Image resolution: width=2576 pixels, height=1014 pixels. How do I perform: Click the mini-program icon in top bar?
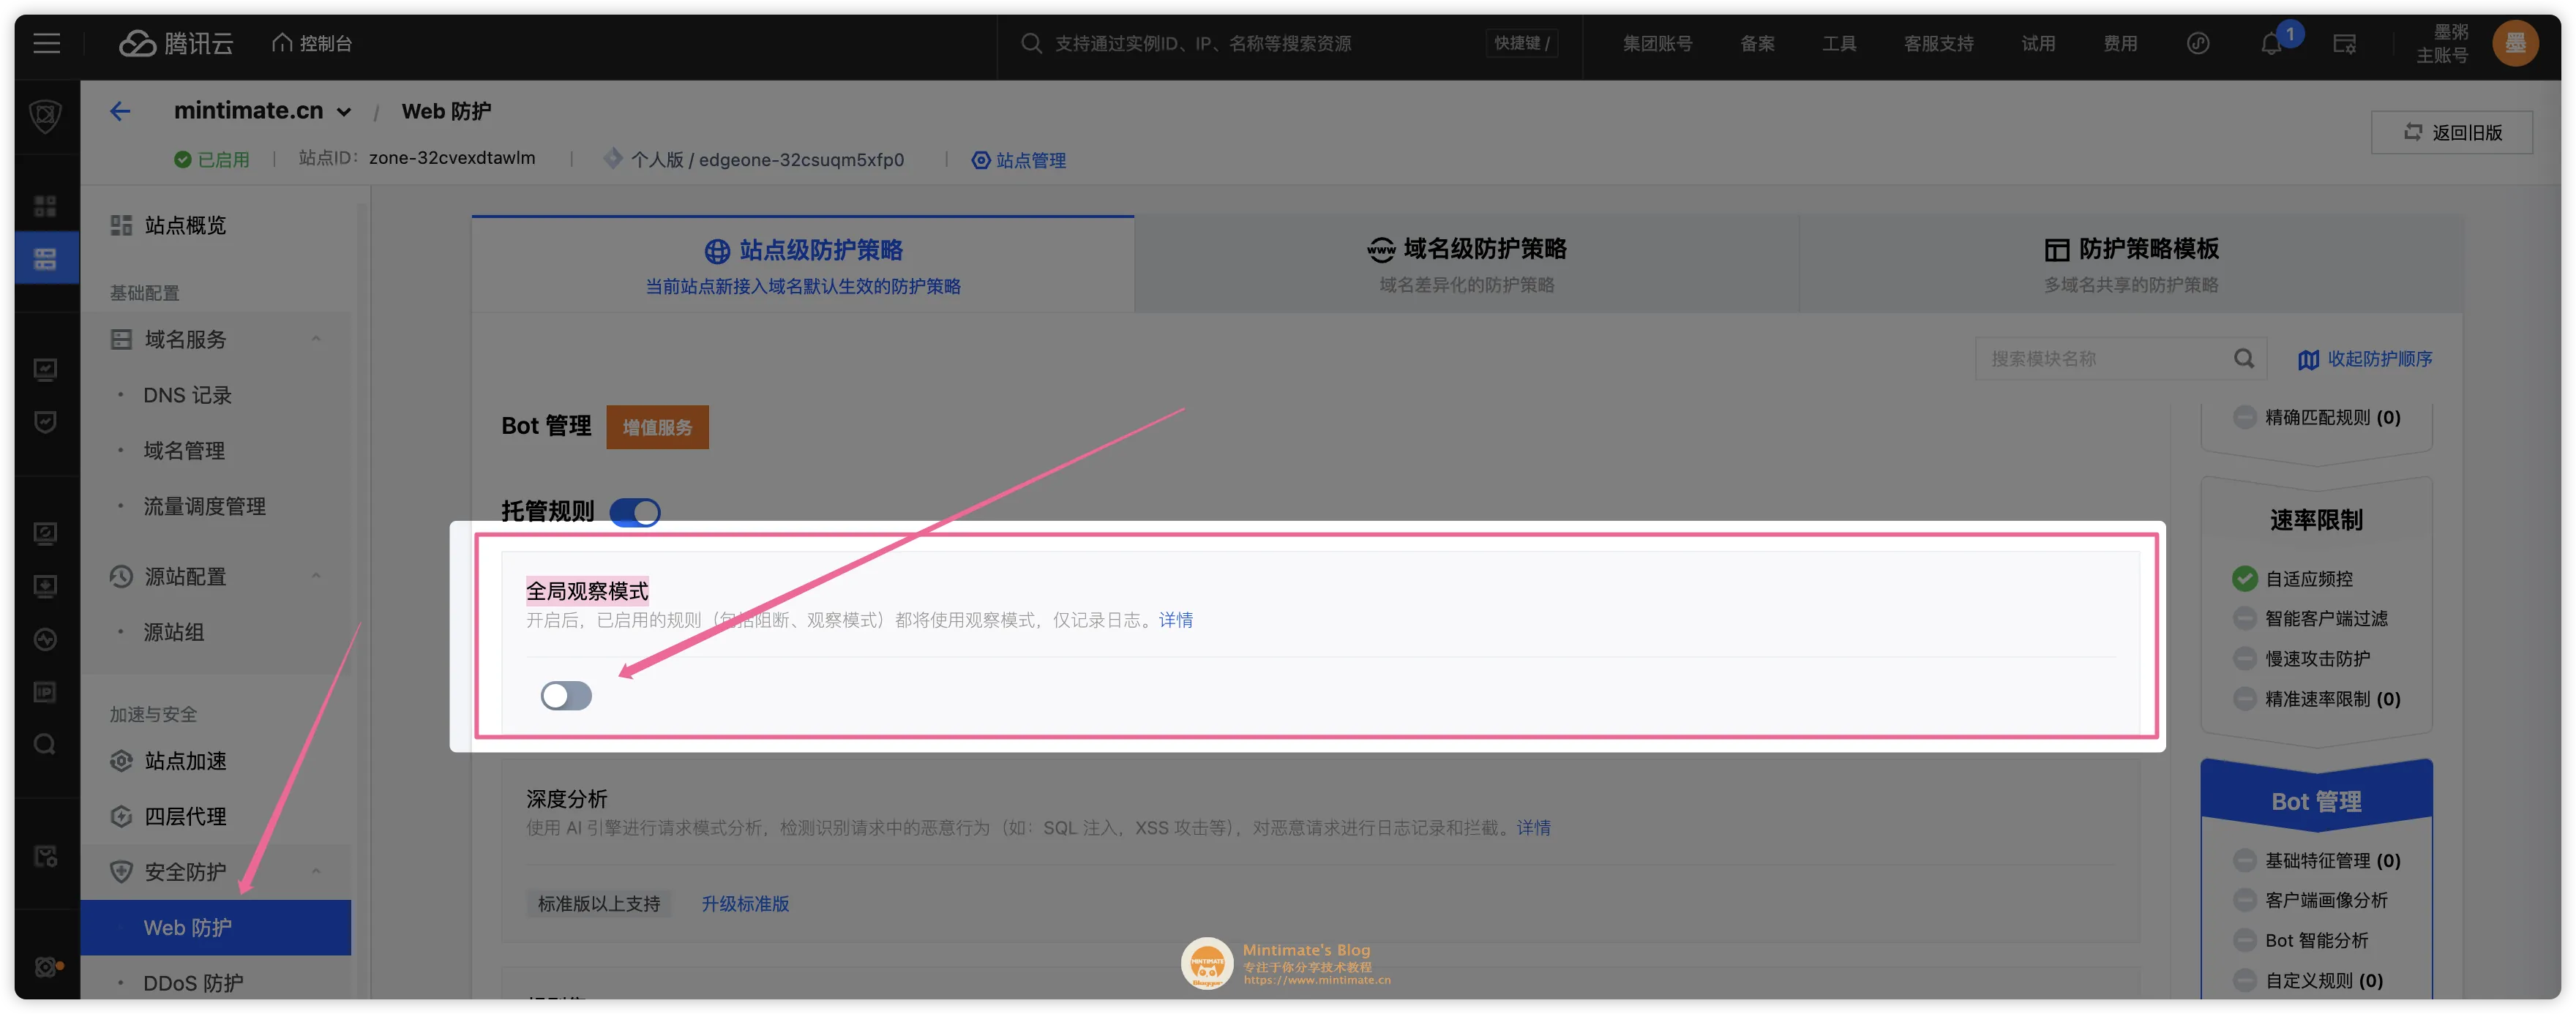(x=2197, y=43)
